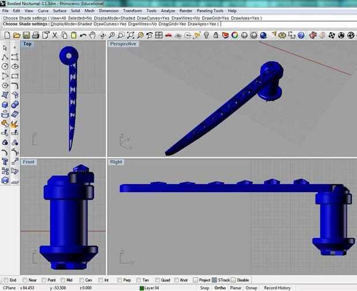Image resolution: width=357 pixels, height=291 pixels.
Task: Open the Paneling Tools menu
Action: point(210,11)
